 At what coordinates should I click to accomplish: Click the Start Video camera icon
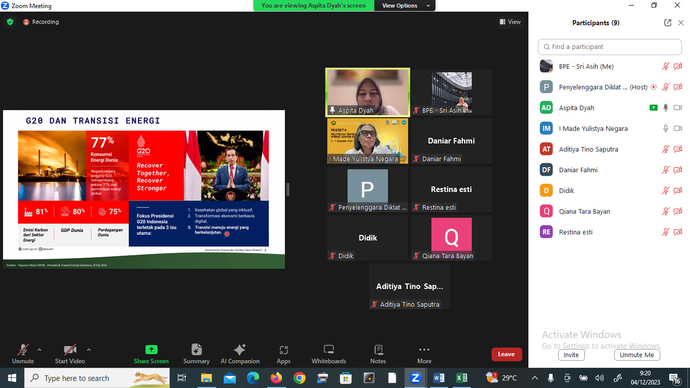(70, 350)
